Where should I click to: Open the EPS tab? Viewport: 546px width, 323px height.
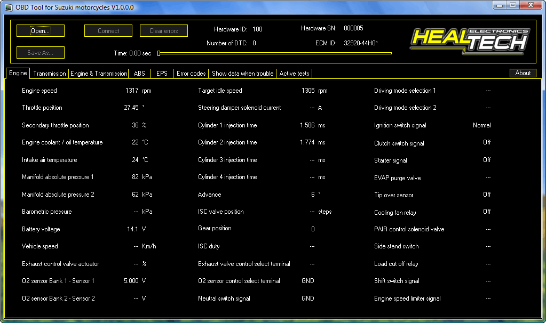pyautogui.click(x=162, y=74)
